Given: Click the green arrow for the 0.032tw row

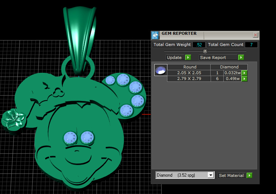Looking at the screenshot, I should click(244, 73).
